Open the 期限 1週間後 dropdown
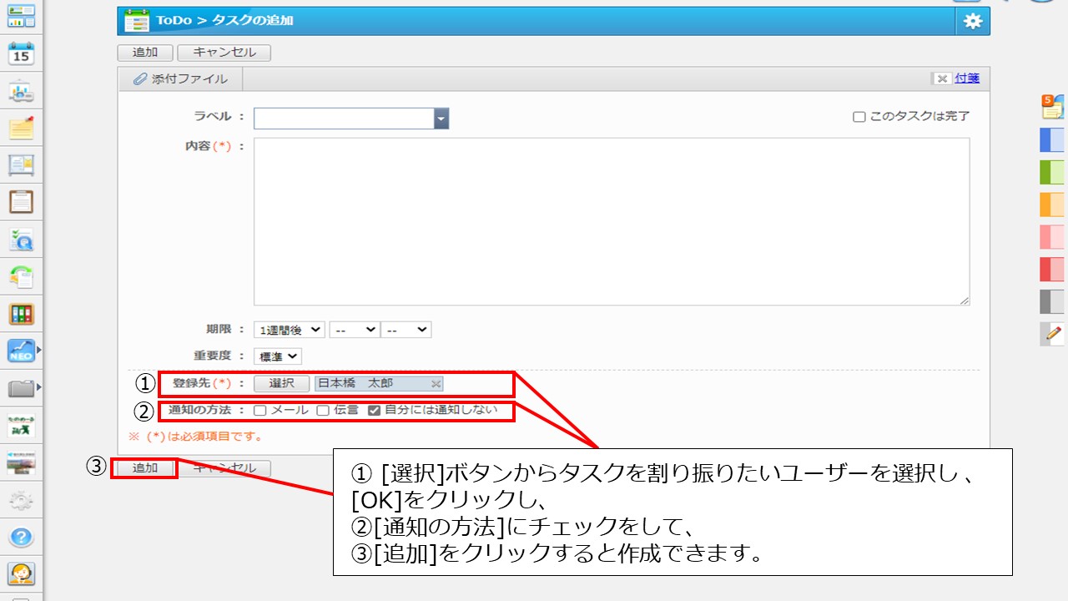This screenshot has width=1068, height=601. click(289, 330)
